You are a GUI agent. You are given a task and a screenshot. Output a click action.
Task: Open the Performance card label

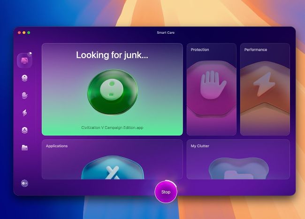pyautogui.click(x=255, y=50)
